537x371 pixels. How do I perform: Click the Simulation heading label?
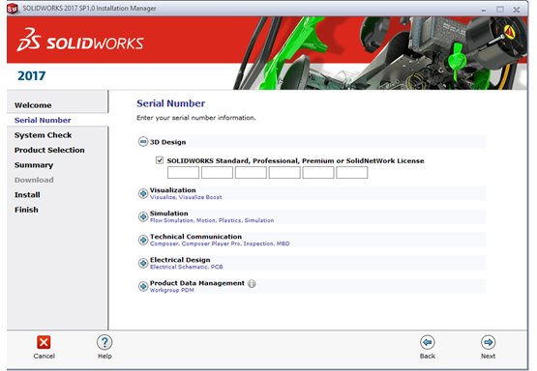tap(168, 214)
